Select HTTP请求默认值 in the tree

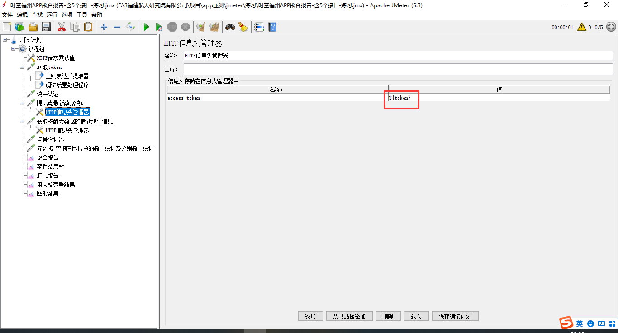click(56, 58)
